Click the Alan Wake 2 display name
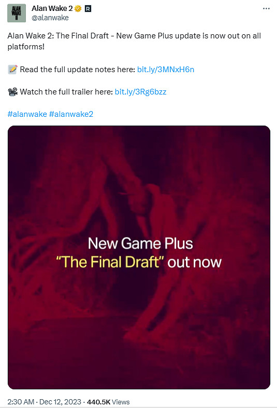This screenshot has height=408, width=277. 52,9
